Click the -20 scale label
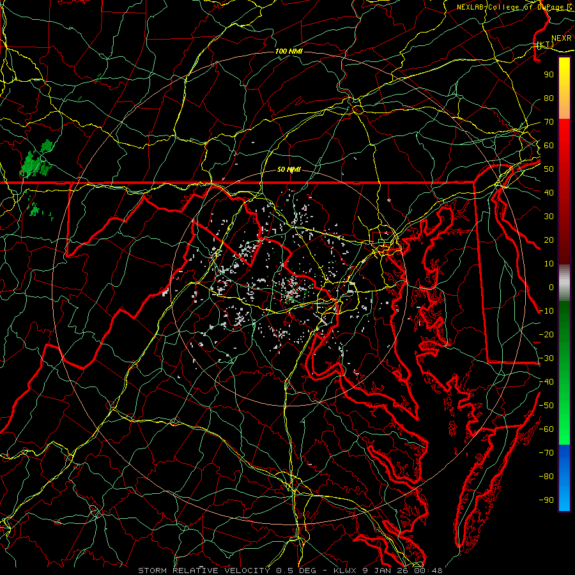575x575 pixels. coord(546,334)
